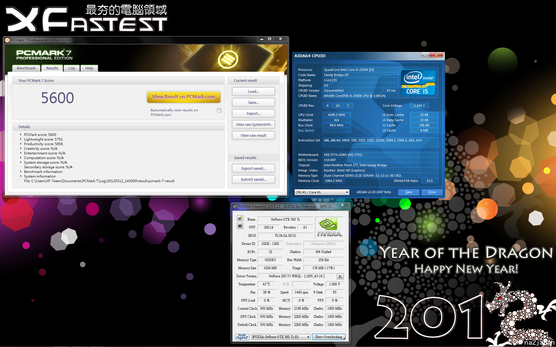556x347 pixels.
Task: Click the Save... button in PCMark
Action: [x=253, y=102]
